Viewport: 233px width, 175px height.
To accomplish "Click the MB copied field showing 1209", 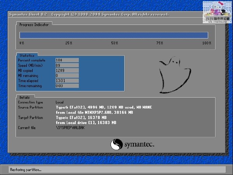I will click(67, 70).
